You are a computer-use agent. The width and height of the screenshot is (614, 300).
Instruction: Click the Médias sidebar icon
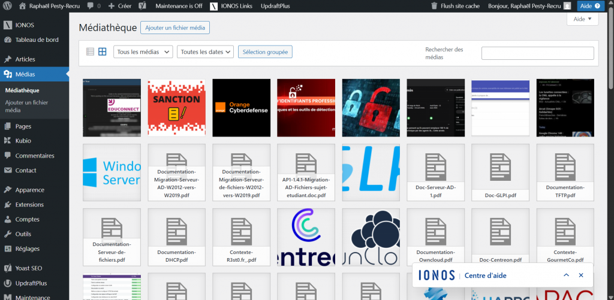coord(7,74)
